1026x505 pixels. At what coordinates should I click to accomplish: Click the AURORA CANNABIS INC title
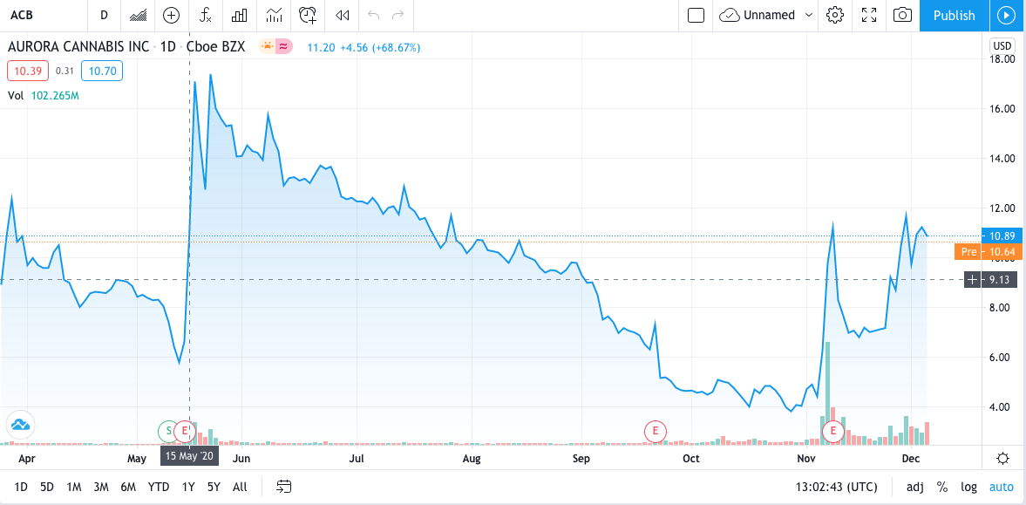78,47
